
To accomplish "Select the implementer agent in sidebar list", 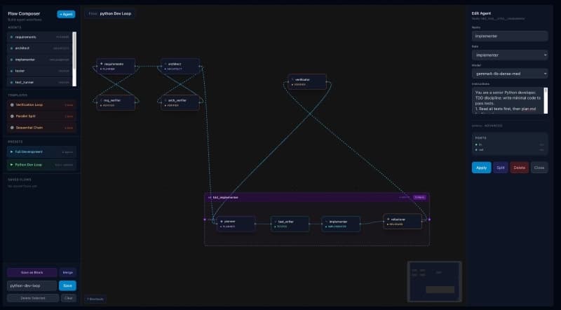I will [40, 60].
